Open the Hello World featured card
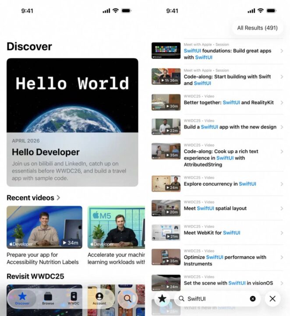Image resolution: width=290 pixels, height=316 pixels. point(72,122)
